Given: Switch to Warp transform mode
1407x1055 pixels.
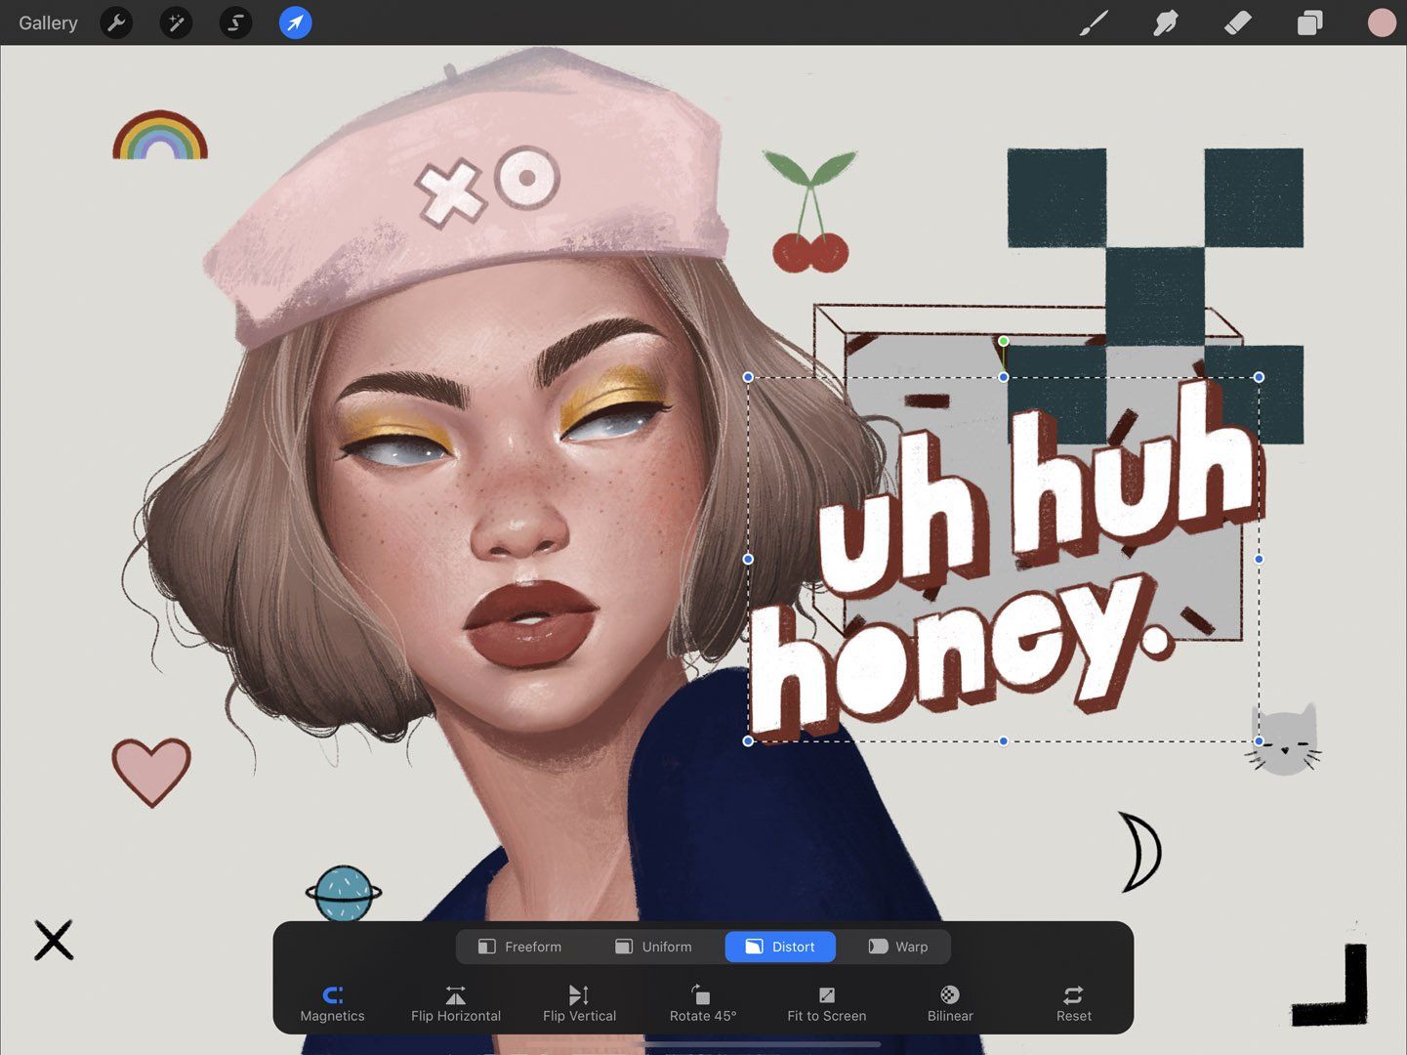Looking at the screenshot, I should coord(896,946).
